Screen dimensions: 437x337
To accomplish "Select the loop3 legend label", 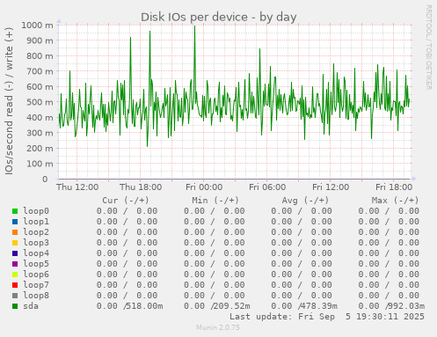I will pyautogui.click(x=36, y=243).
